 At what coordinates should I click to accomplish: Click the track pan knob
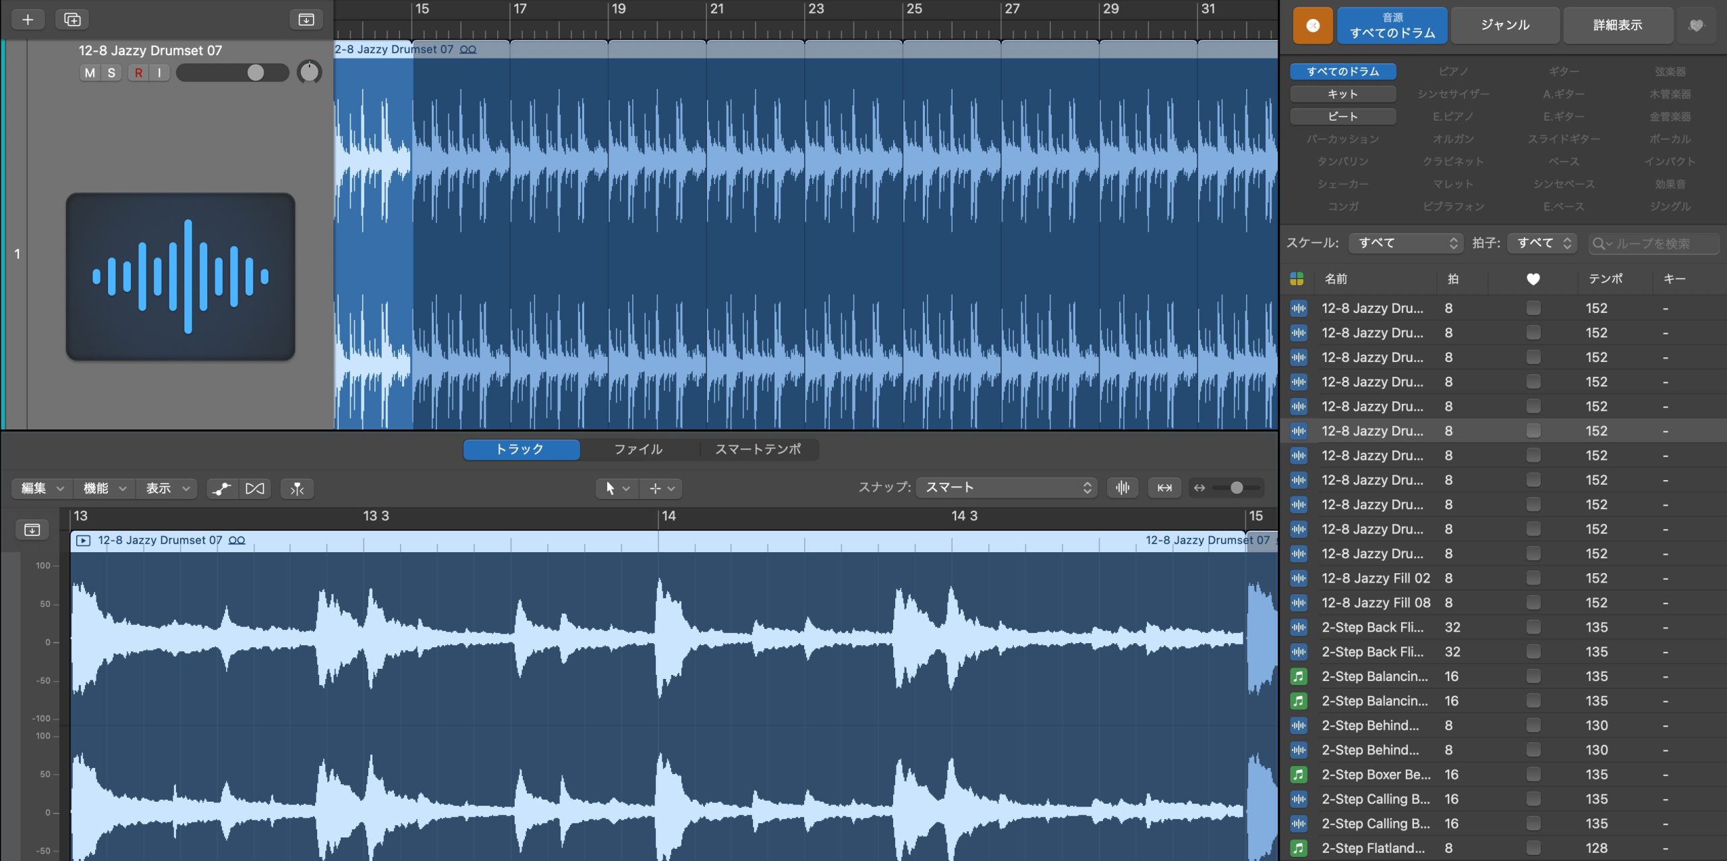point(309,72)
